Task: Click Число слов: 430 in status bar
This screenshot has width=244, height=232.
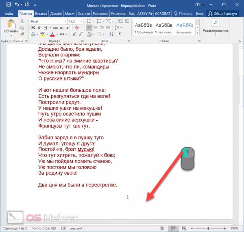Action: 44,228
